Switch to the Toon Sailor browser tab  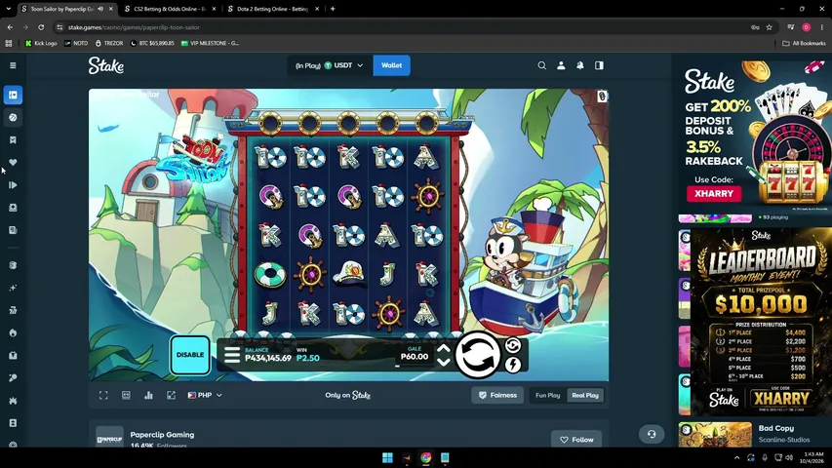click(x=61, y=9)
